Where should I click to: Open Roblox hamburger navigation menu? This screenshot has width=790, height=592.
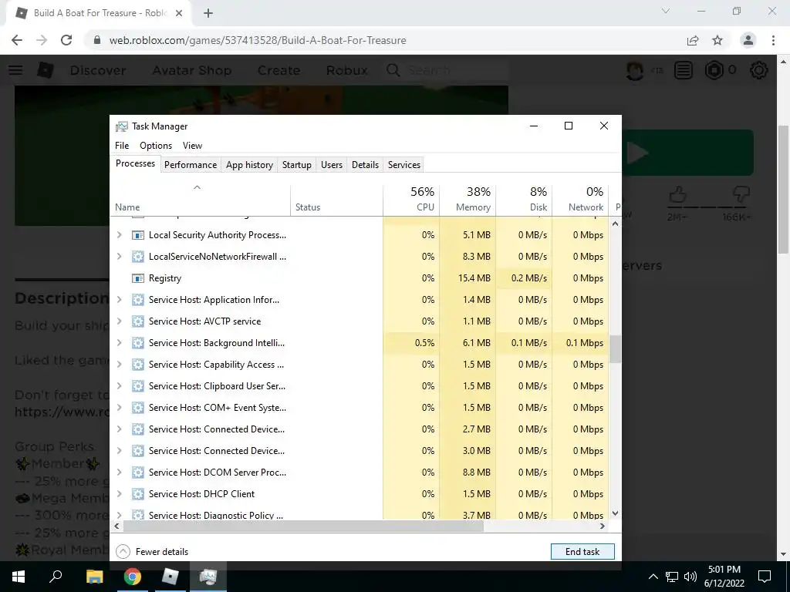coord(15,70)
